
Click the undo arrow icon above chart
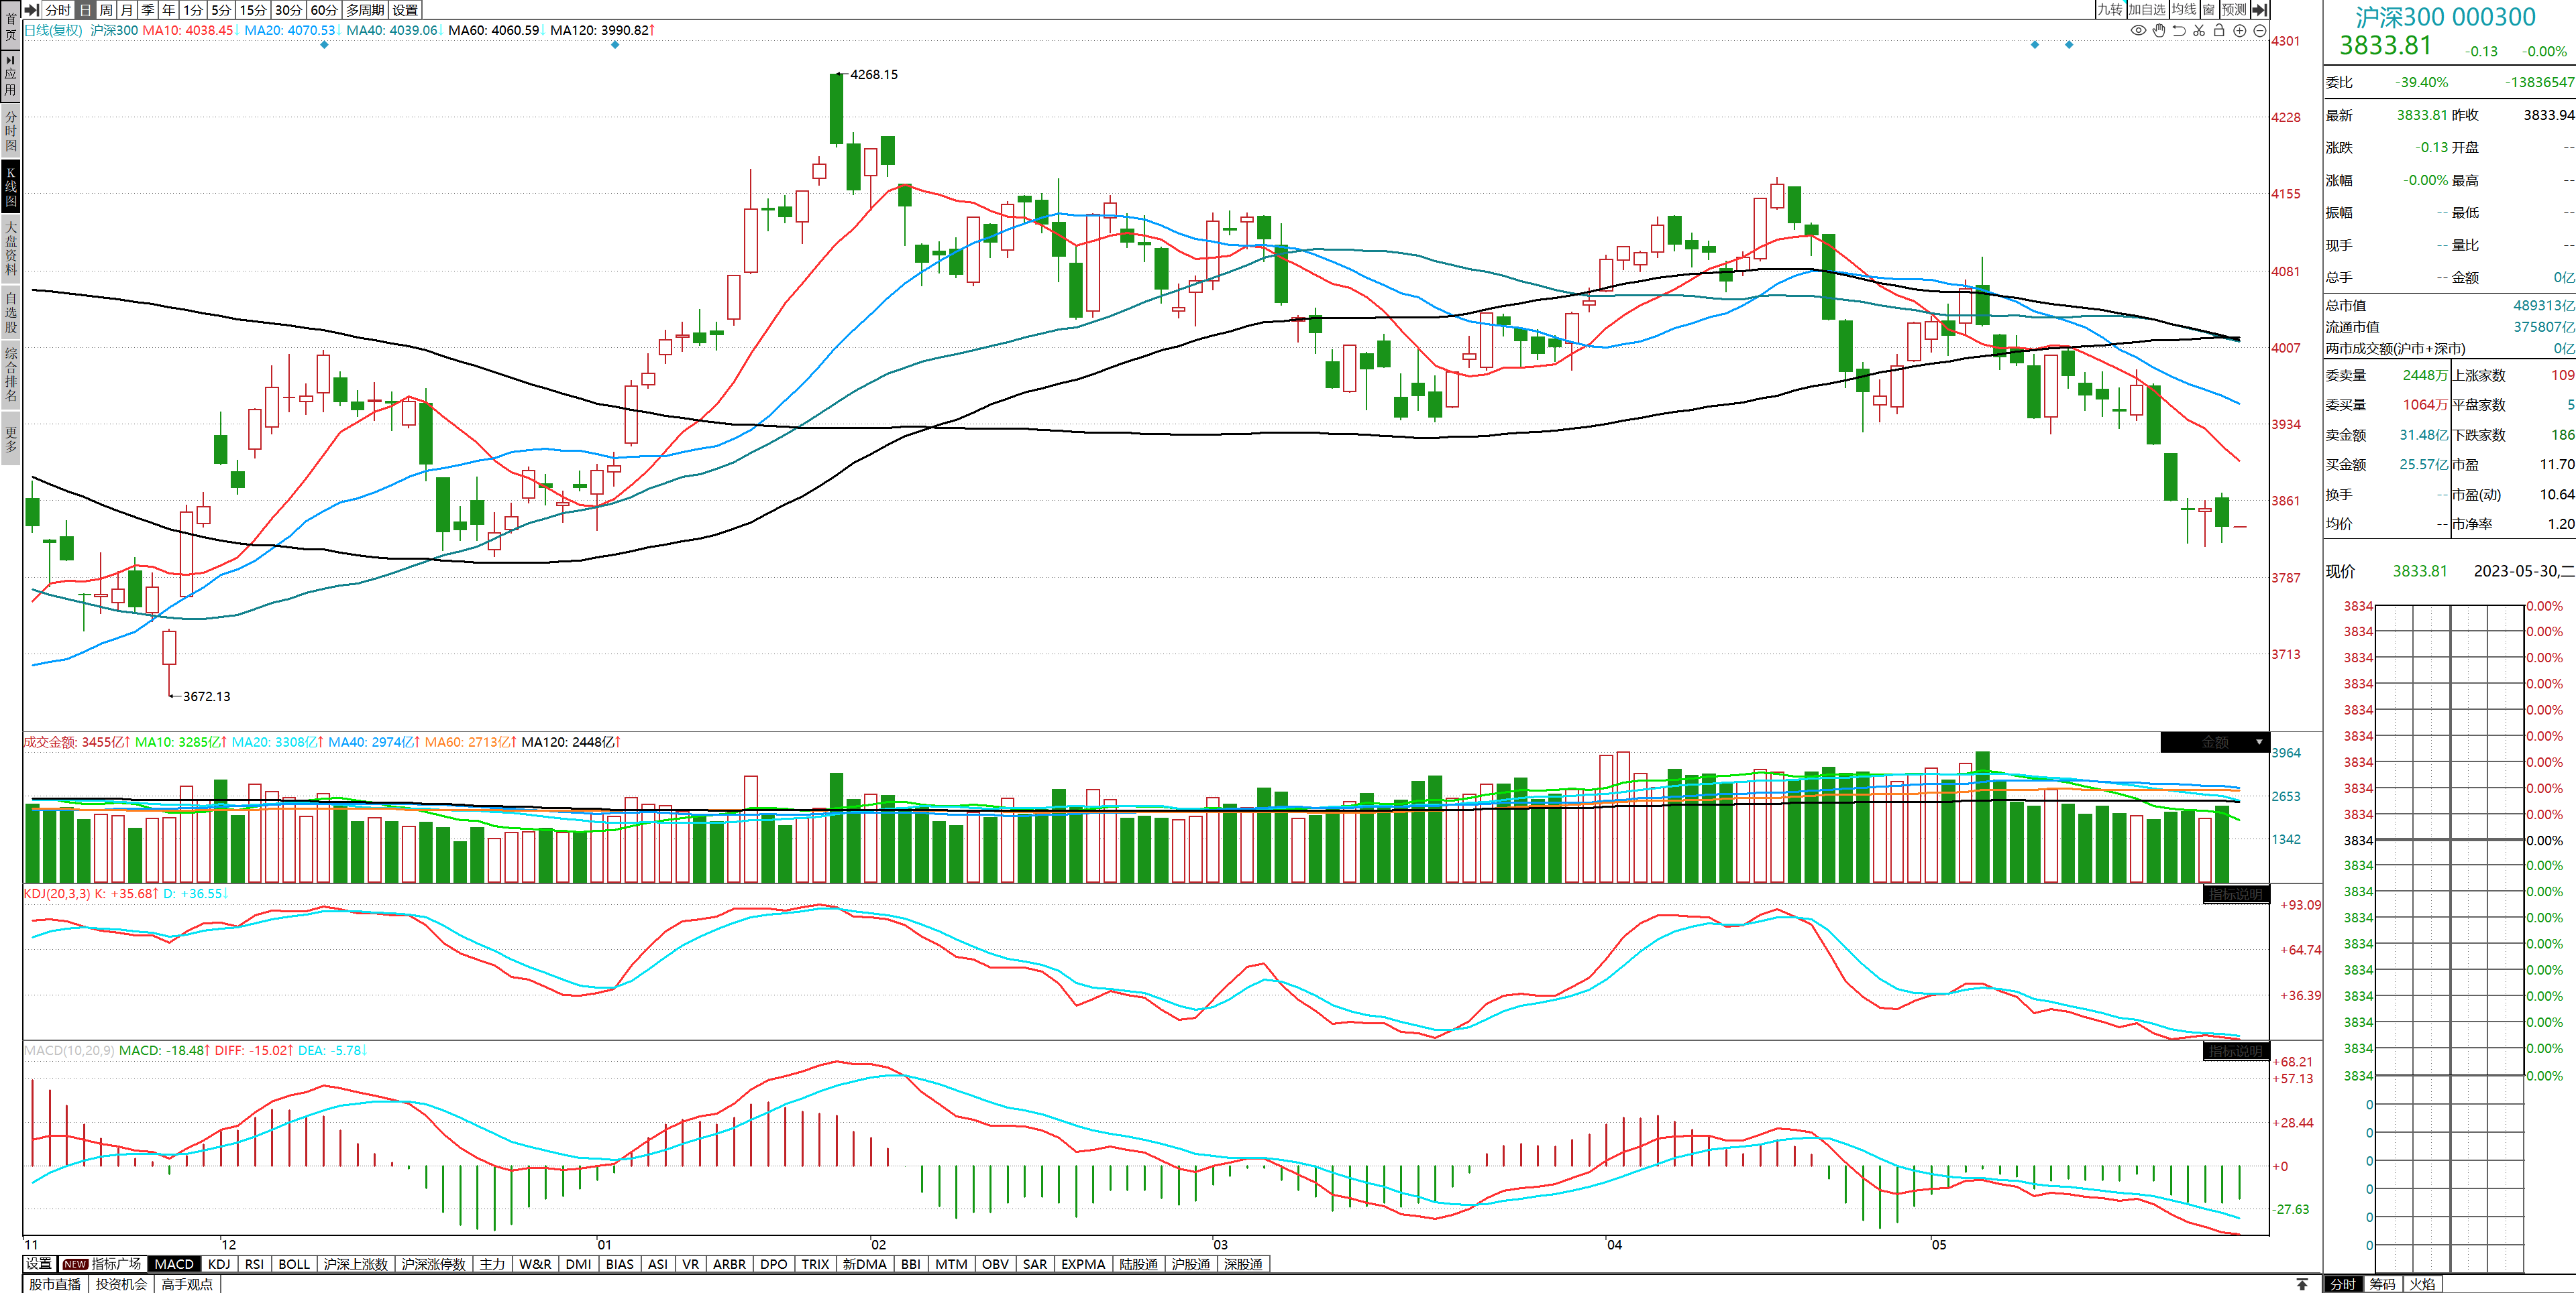coord(2179,30)
